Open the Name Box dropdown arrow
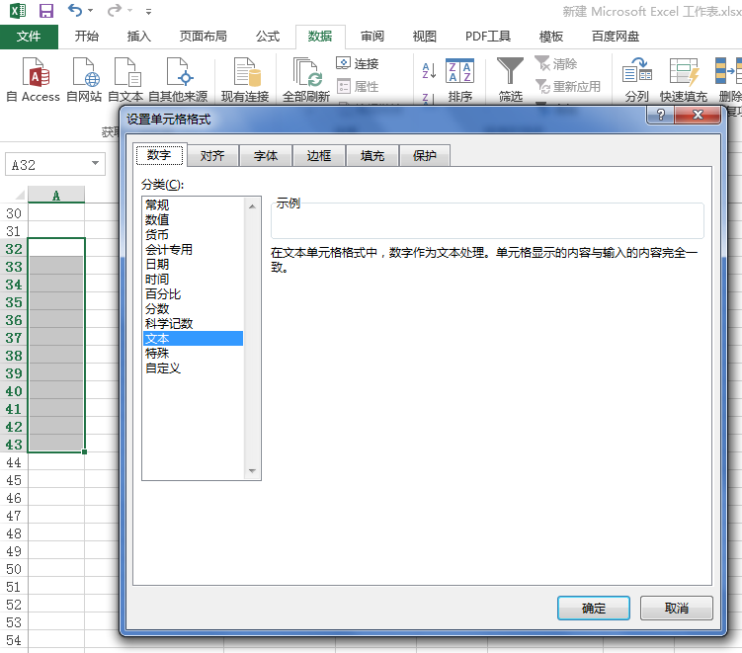 point(95,164)
